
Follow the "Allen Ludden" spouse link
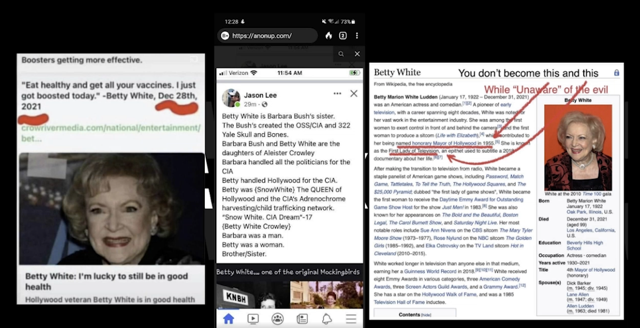pos(579,305)
